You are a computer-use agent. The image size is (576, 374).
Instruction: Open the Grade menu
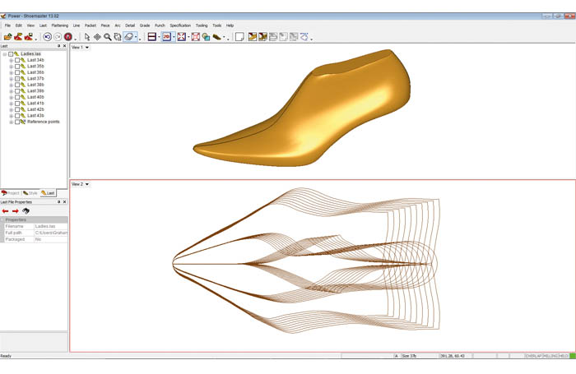(x=145, y=25)
